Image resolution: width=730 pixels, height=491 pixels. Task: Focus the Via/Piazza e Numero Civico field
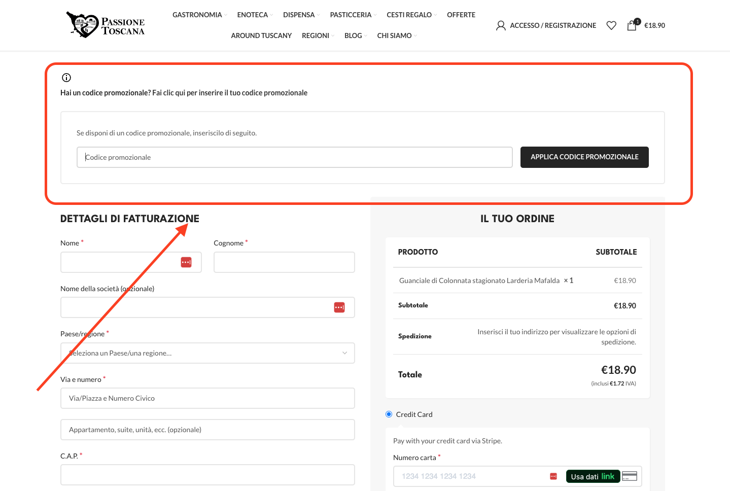[x=207, y=398]
